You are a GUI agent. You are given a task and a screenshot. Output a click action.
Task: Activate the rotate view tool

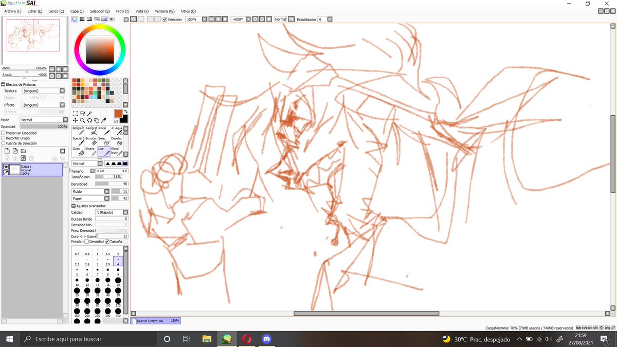coord(89,120)
